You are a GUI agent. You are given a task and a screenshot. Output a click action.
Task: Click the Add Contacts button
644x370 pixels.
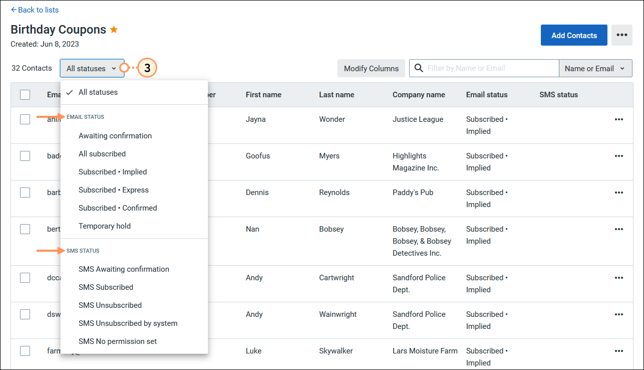click(574, 35)
